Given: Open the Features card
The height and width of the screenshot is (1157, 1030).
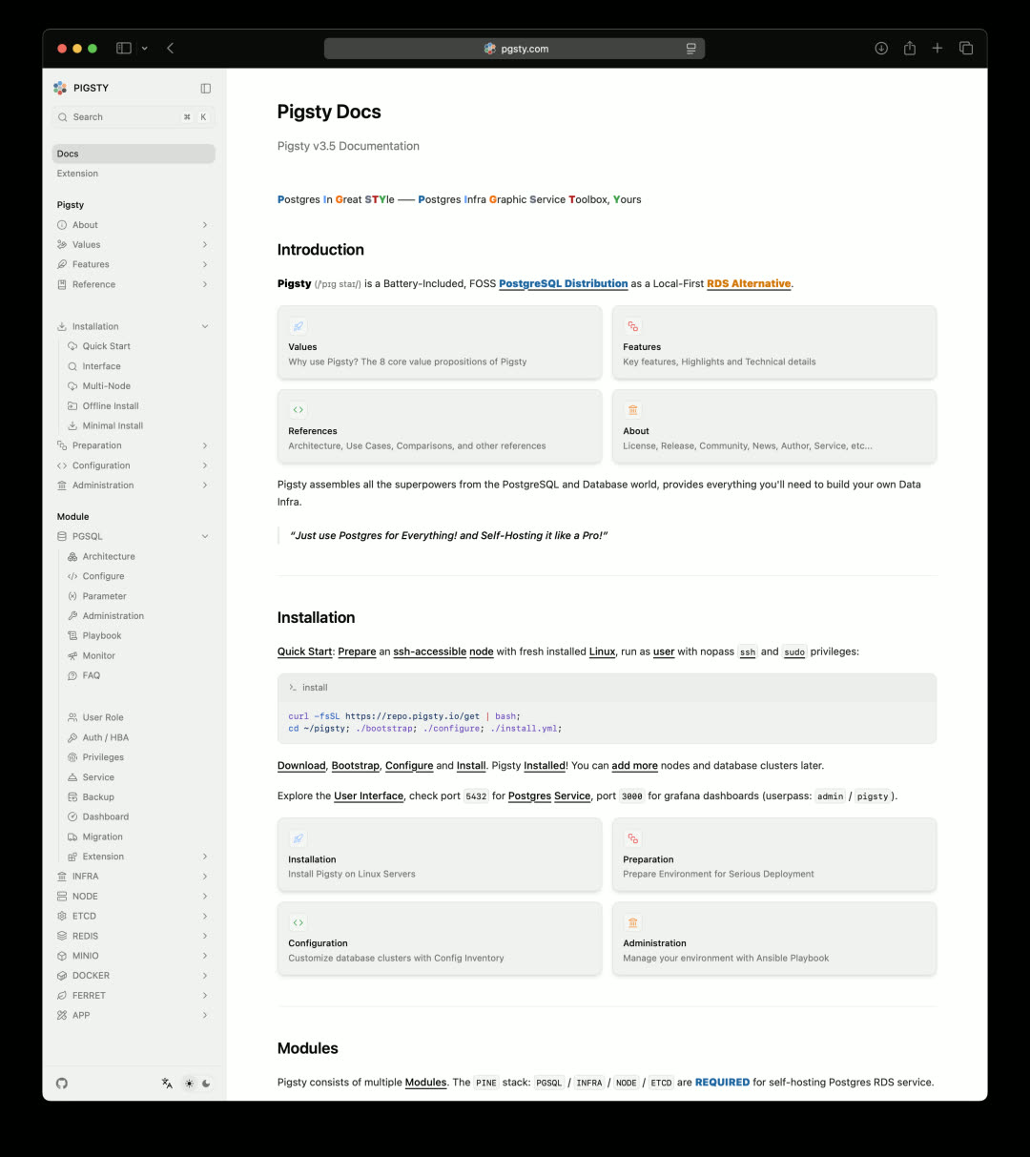Looking at the screenshot, I should [x=773, y=342].
